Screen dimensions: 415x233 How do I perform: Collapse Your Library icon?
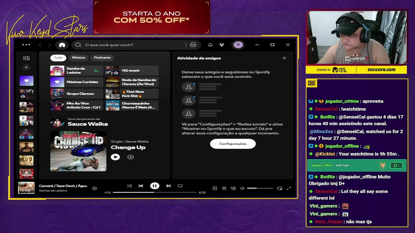[26, 58]
